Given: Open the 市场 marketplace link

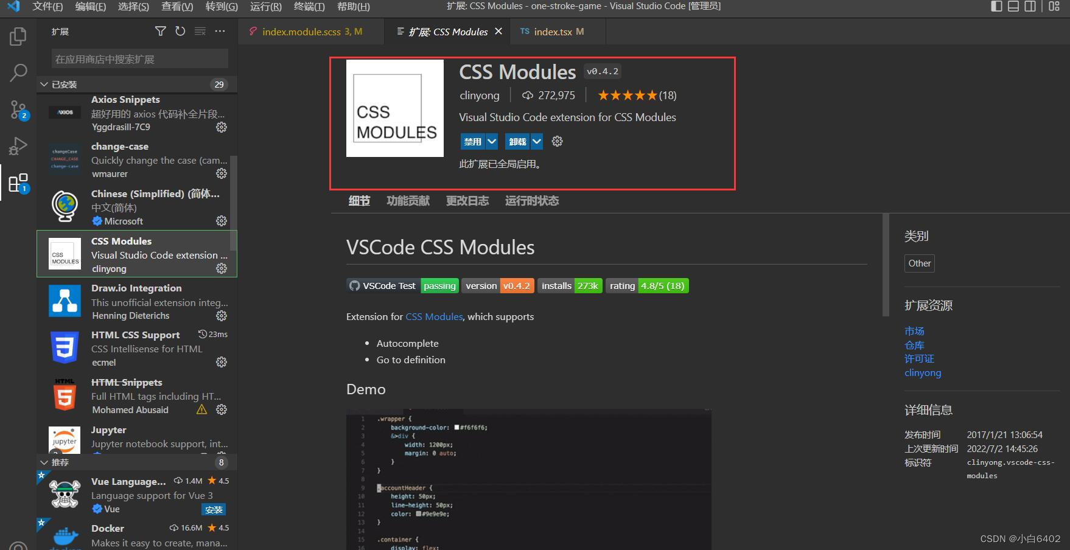Looking at the screenshot, I should click(914, 331).
